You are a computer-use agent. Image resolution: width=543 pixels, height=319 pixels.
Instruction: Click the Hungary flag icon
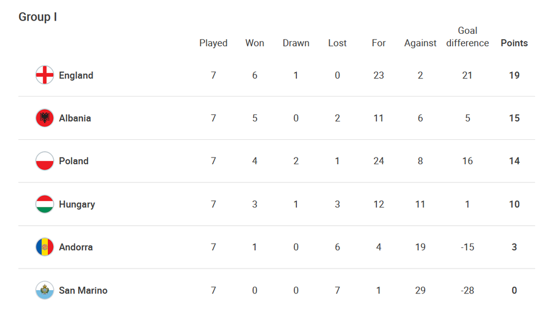click(x=44, y=204)
